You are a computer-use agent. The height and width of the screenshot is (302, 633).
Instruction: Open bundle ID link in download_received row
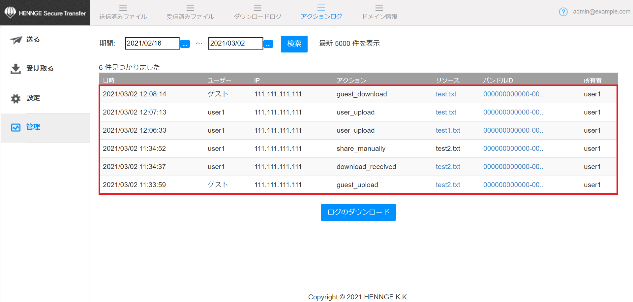(513, 167)
